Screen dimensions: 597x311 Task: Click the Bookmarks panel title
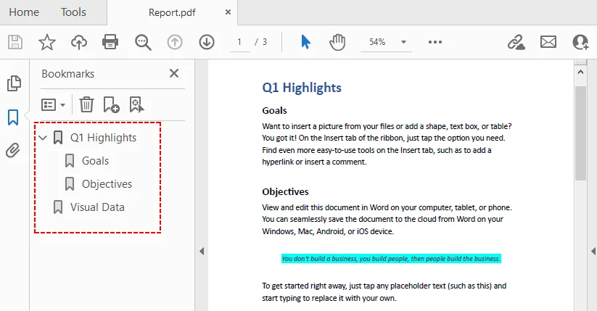(67, 73)
